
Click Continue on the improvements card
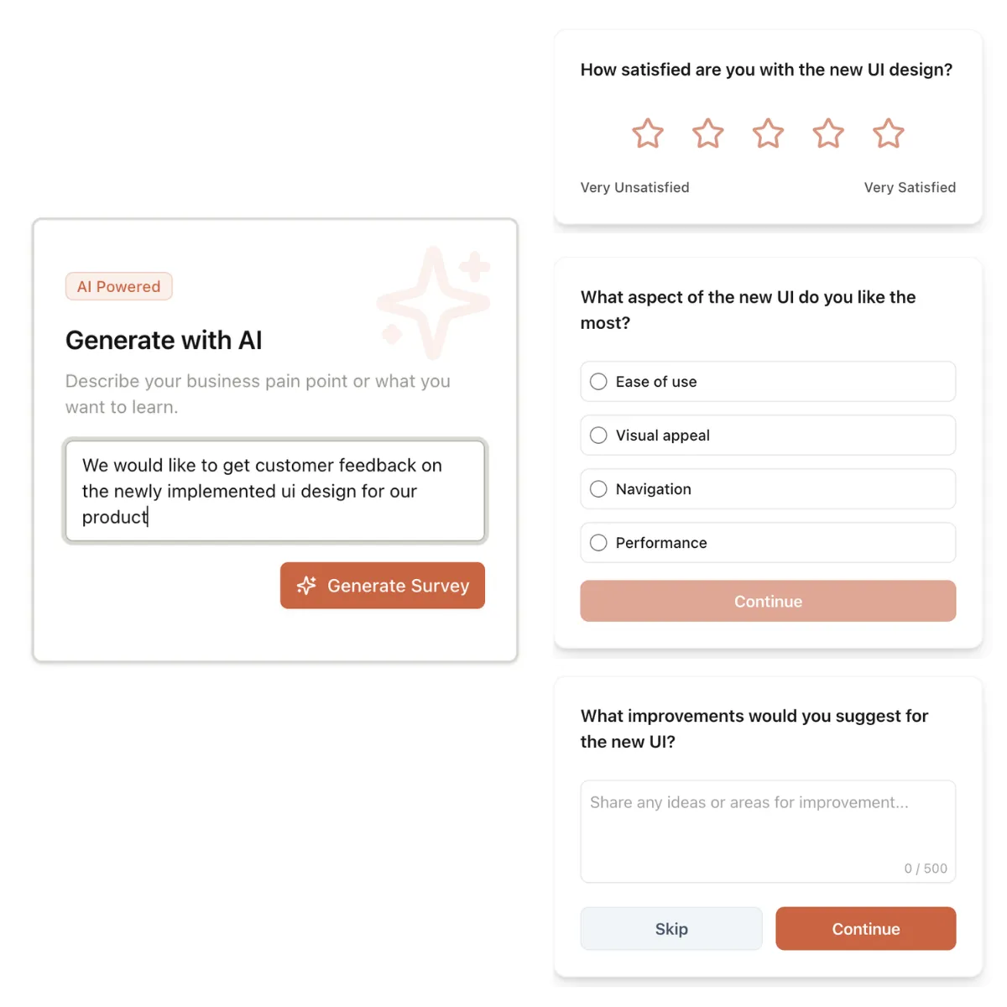pyautogui.click(x=865, y=928)
